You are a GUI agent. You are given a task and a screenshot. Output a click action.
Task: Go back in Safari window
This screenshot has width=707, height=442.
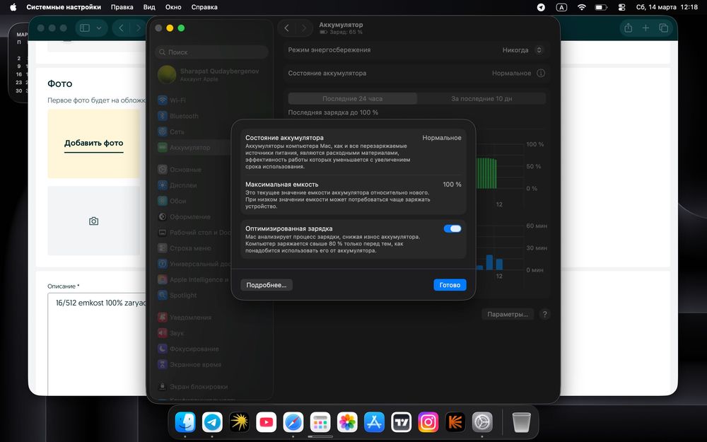[121, 28]
